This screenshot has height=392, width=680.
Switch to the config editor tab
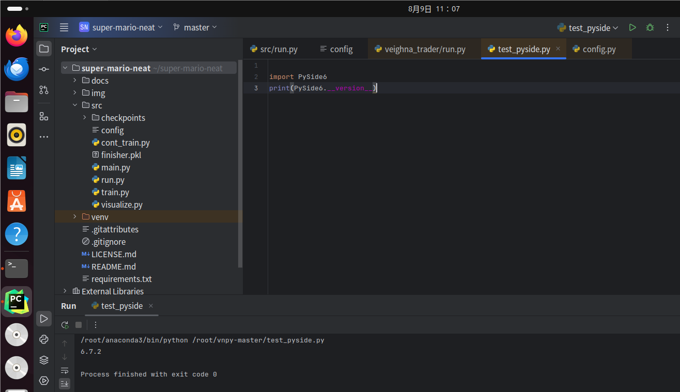336,49
